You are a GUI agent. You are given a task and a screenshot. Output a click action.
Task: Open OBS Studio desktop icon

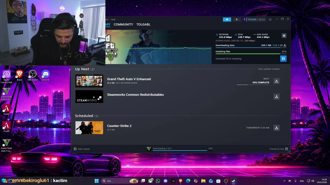click(32, 76)
